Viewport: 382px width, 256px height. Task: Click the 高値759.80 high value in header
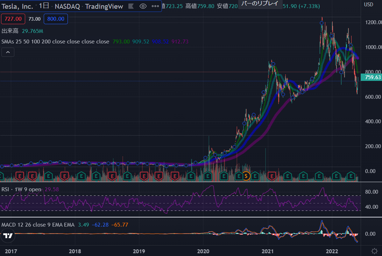[x=200, y=6]
